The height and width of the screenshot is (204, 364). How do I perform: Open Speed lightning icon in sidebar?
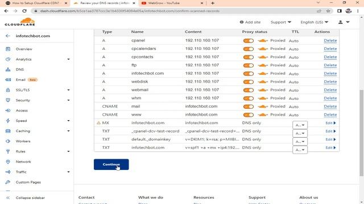point(8,121)
